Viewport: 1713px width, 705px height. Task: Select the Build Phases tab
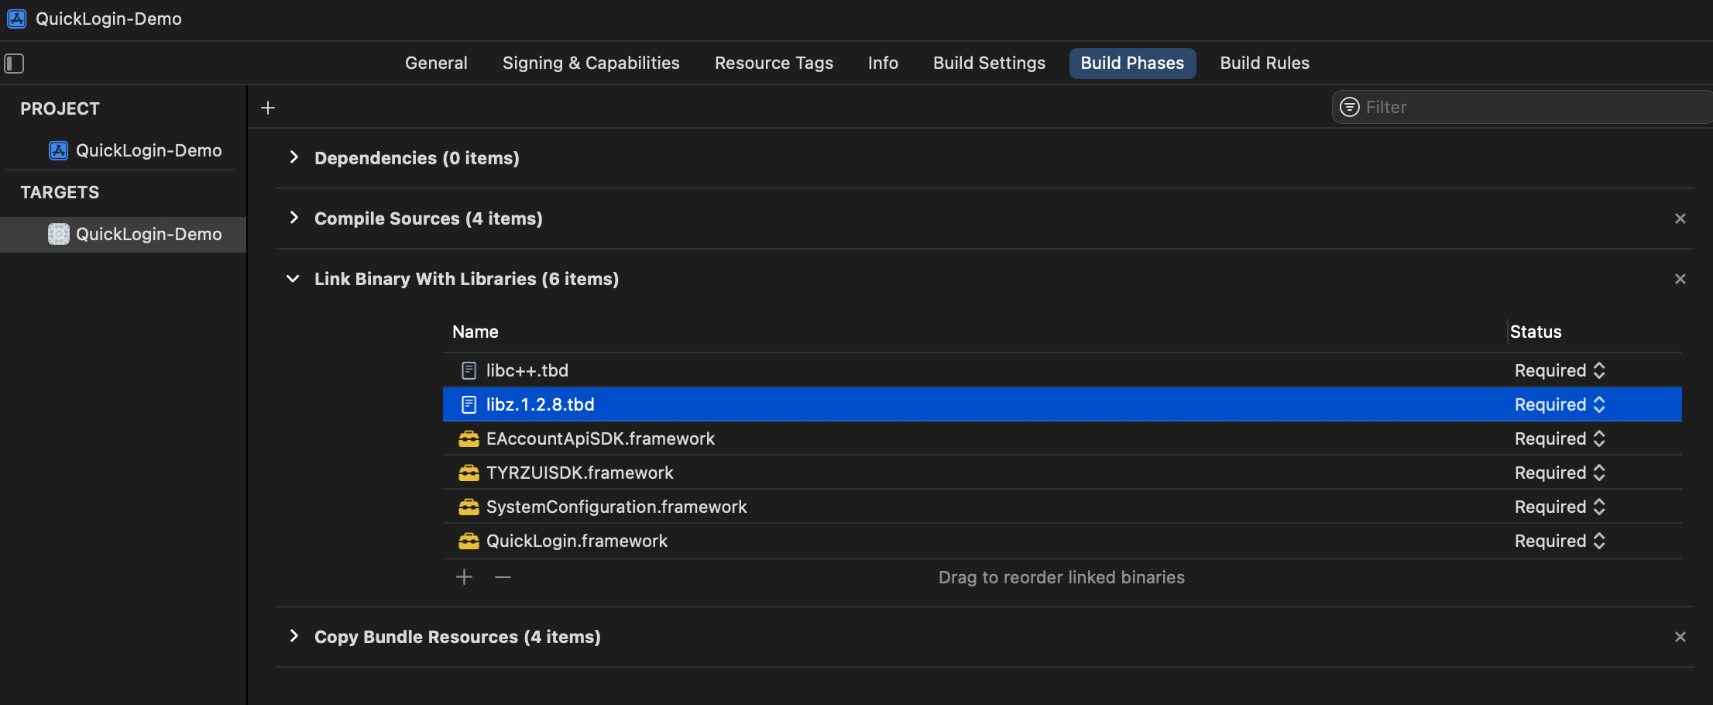coord(1132,64)
